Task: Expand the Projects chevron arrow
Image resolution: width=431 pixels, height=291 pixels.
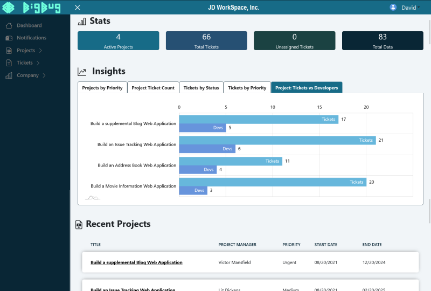Action: (x=40, y=50)
